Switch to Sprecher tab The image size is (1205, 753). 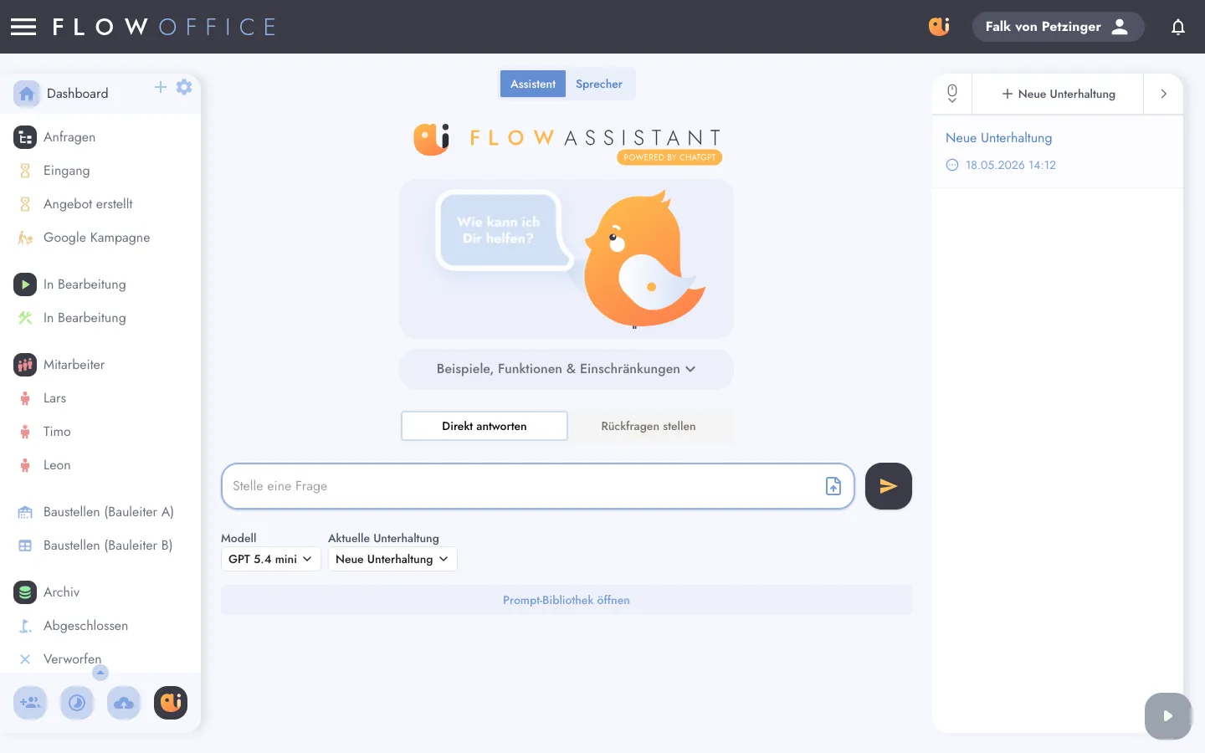tap(599, 84)
